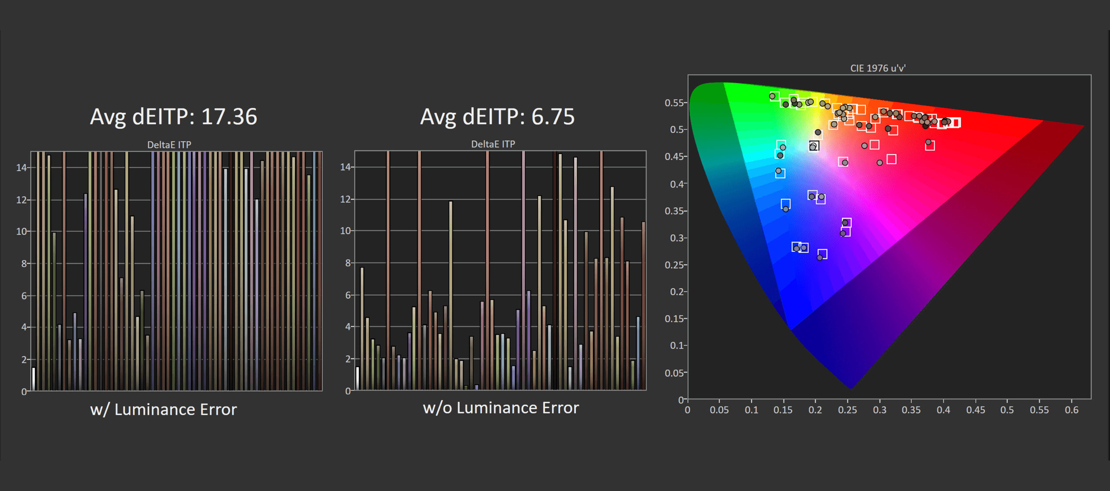Click the 'DeltaE ITP' title above right chart
Viewport: 1110px width, 491px height.
(x=493, y=144)
